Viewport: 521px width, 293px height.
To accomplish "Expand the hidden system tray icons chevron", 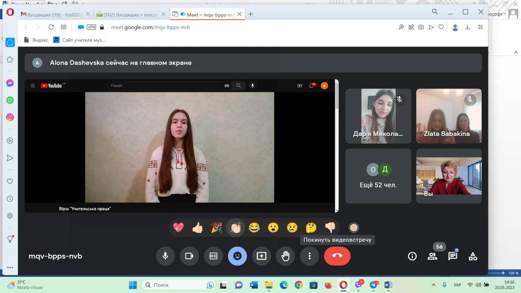I will (433, 285).
